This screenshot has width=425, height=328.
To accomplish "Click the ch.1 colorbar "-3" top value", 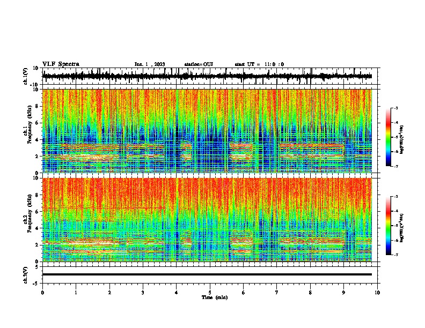I will [x=395, y=108].
